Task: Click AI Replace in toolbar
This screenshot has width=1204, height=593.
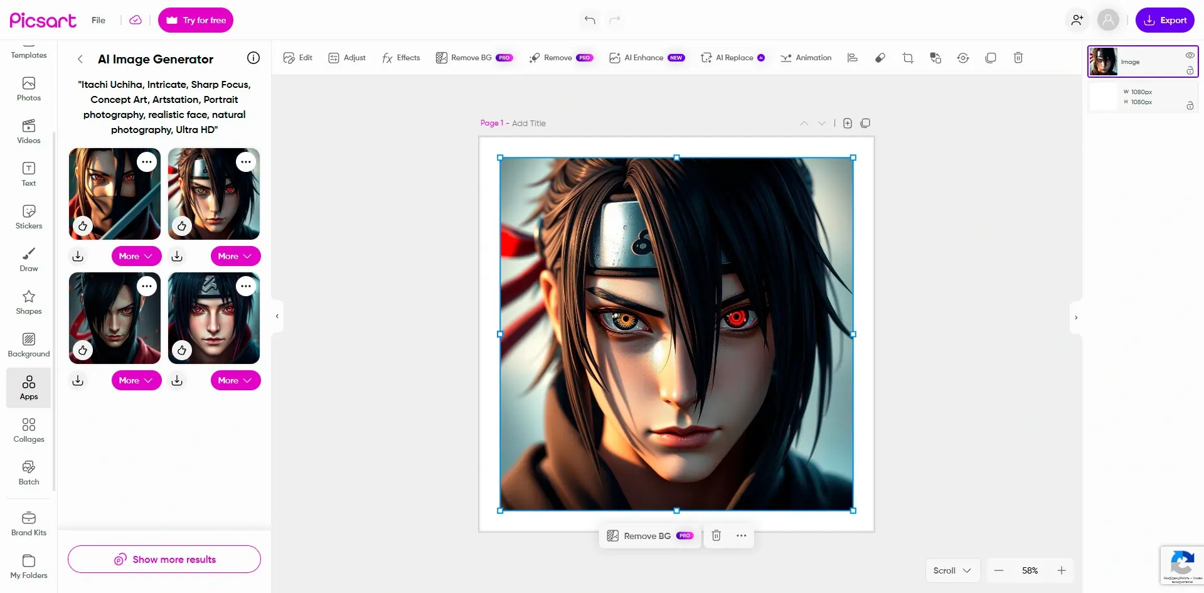Action: pyautogui.click(x=733, y=58)
